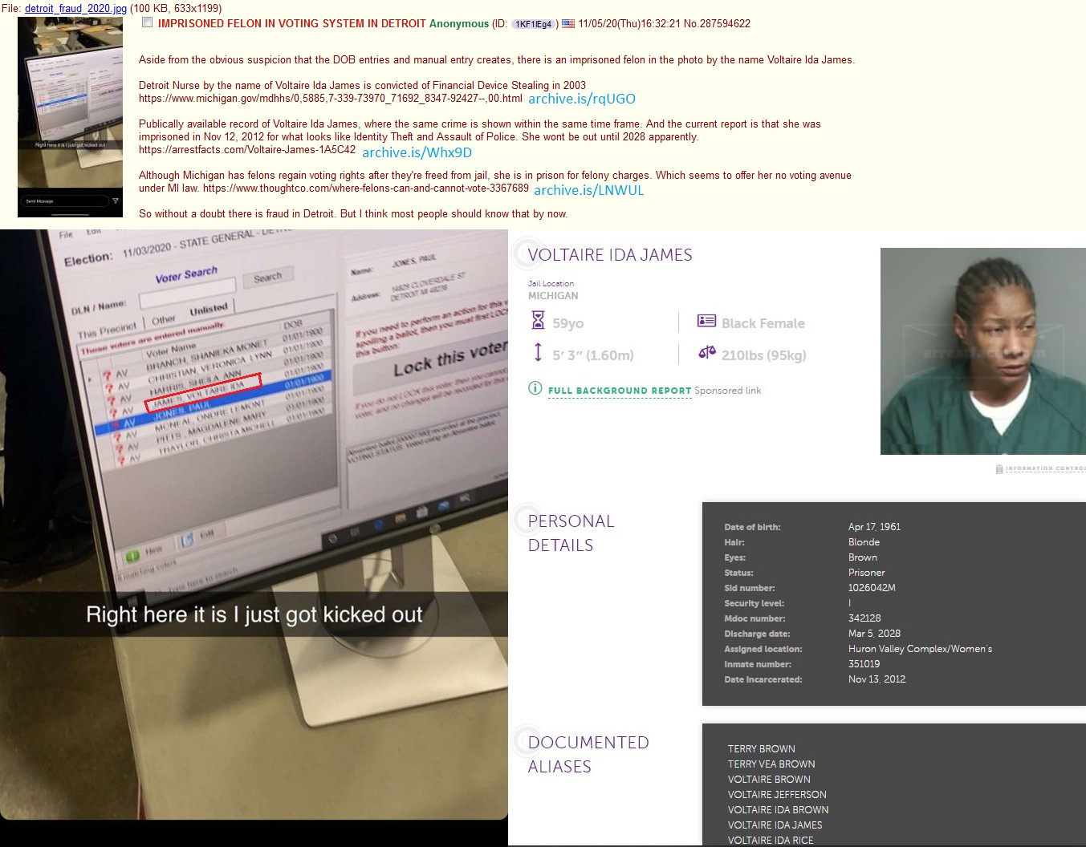The image size is (1086, 847).
Task: Open the detroit_fraud_2020.jpg file link
Action: point(75,8)
